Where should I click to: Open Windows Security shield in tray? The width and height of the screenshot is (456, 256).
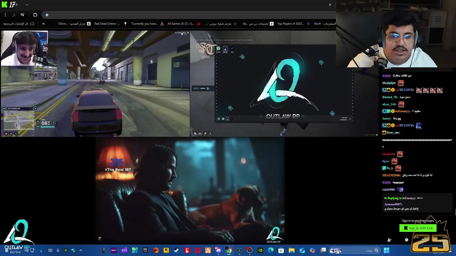pos(73,250)
